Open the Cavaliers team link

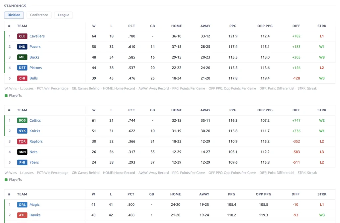pyautogui.click(x=37, y=36)
